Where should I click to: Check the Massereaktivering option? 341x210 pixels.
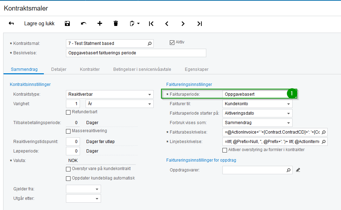click(x=68, y=131)
